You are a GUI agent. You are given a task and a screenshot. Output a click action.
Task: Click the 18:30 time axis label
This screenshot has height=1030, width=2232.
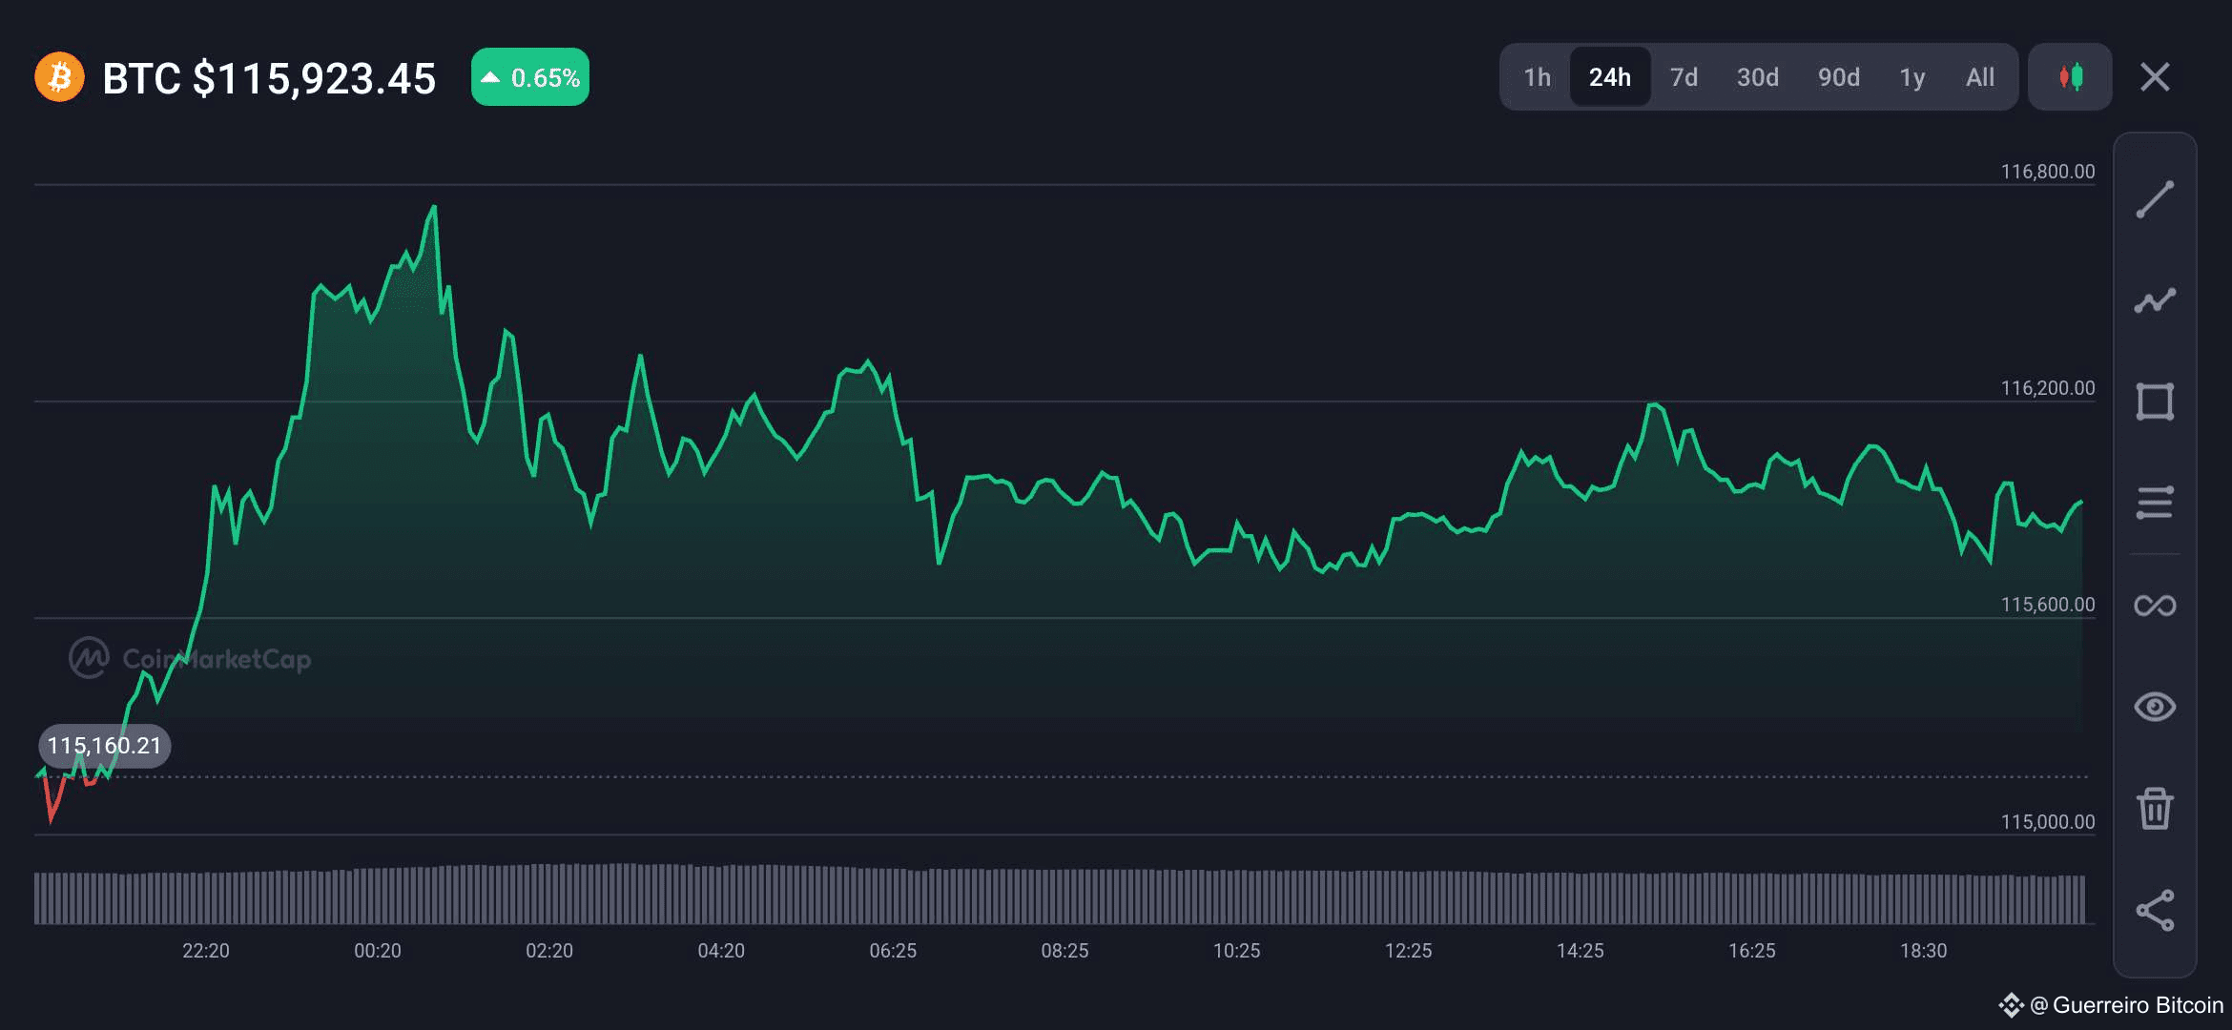tap(1924, 951)
